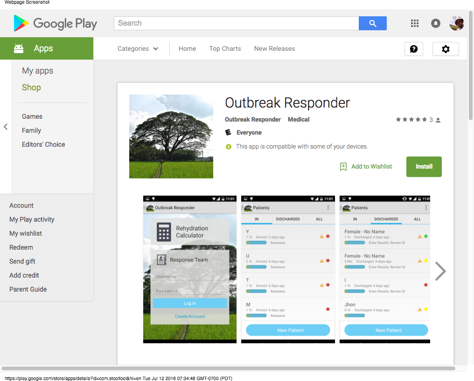Expand the Categories dropdown
The image size is (474, 381).
pos(138,48)
